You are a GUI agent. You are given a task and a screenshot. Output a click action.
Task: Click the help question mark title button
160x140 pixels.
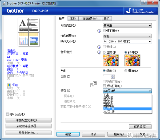pyautogui.click(x=144, y=2)
